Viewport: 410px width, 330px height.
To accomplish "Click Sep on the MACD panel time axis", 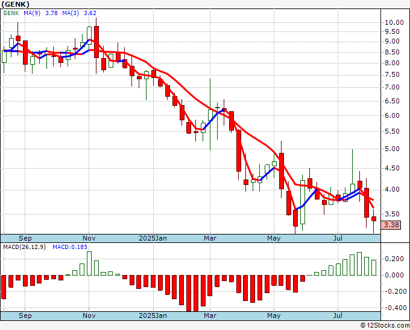I will click(x=25, y=315).
